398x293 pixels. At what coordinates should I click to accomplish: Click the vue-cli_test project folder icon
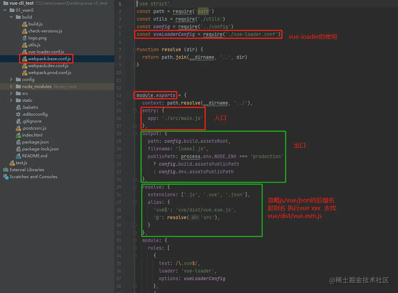coord(6,3)
